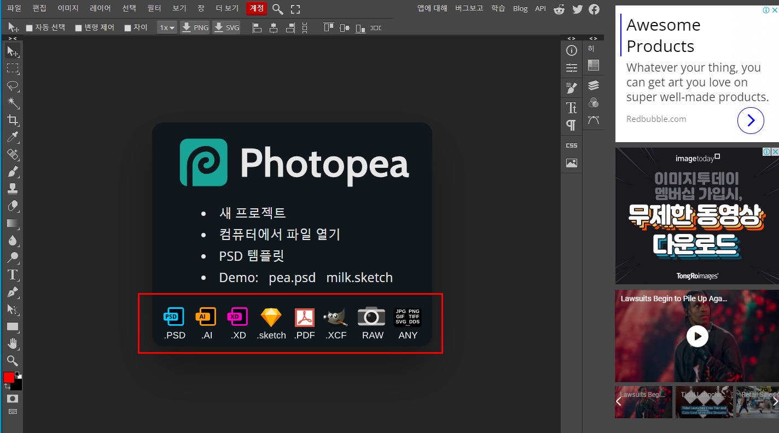This screenshot has height=433, width=779.
Task: Toggle Quick Mask mode
Action: pos(12,399)
